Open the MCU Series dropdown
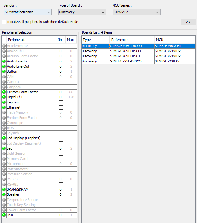This screenshot has height=223, width=197. pyautogui.click(x=136, y=12)
